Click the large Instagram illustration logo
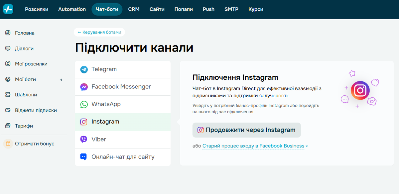 [360, 90]
